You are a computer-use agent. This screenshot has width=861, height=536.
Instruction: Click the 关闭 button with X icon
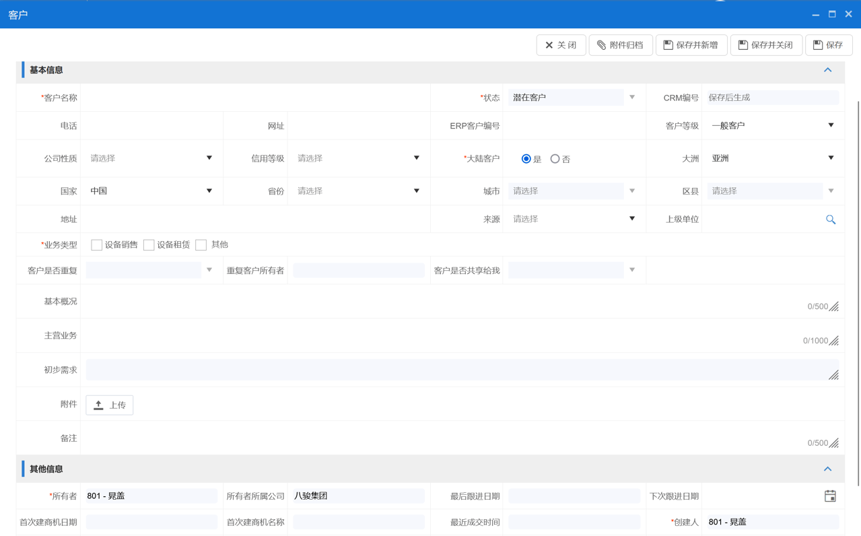pyautogui.click(x=560, y=45)
